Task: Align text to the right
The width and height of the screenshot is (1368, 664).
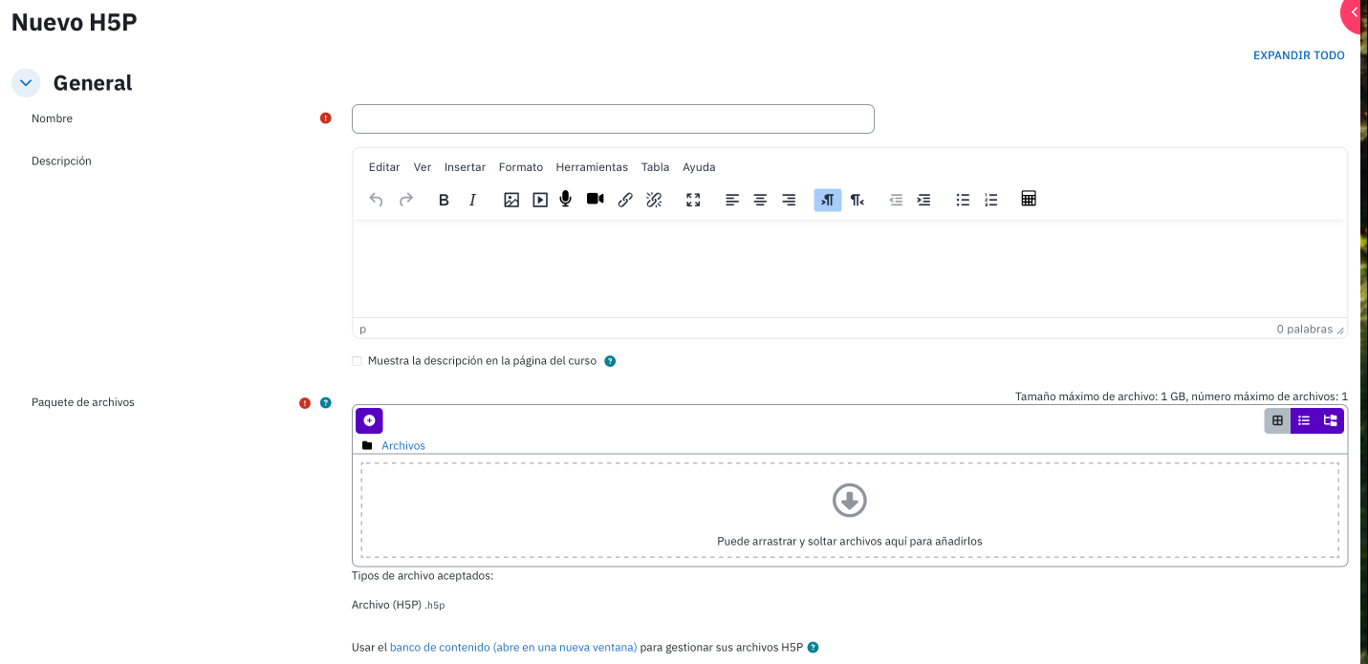Action: click(789, 200)
